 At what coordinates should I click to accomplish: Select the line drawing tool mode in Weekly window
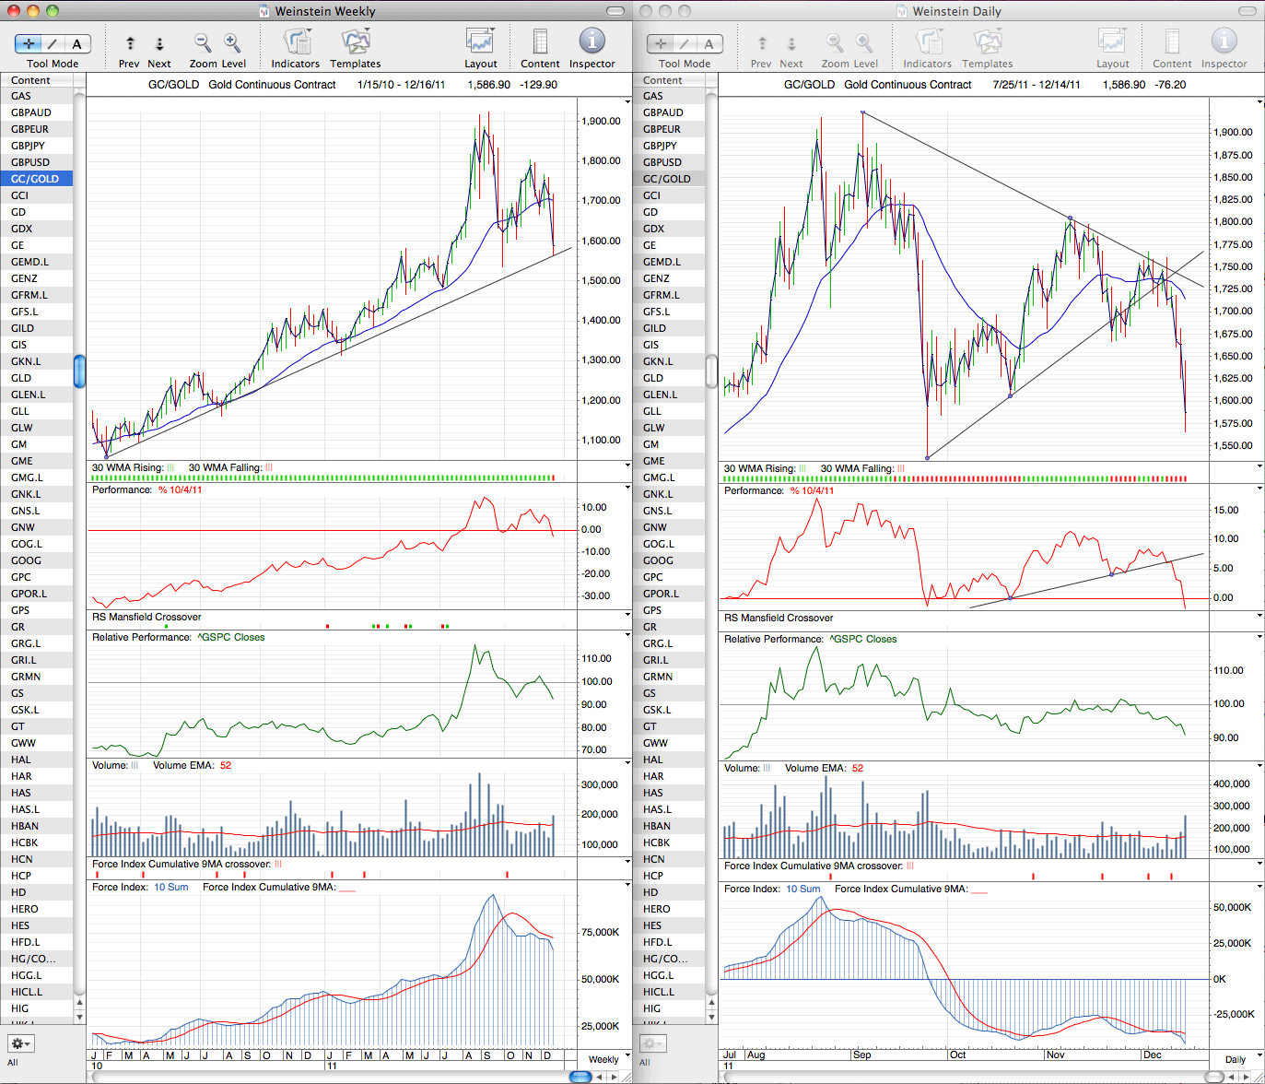pyautogui.click(x=53, y=43)
